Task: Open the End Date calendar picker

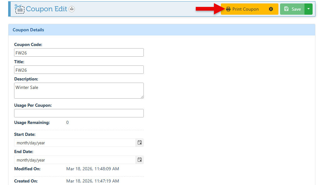Action: click(x=140, y=160)
